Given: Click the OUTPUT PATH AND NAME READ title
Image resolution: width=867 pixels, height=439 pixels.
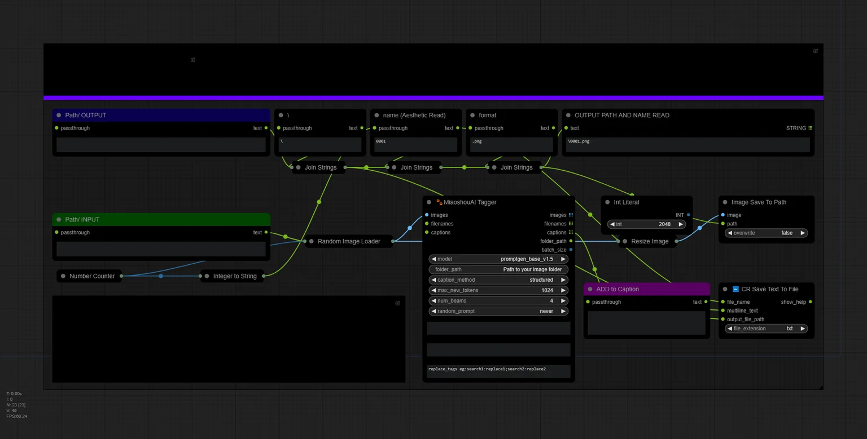Looking at the screenshot, I should [x=622, y=115].
